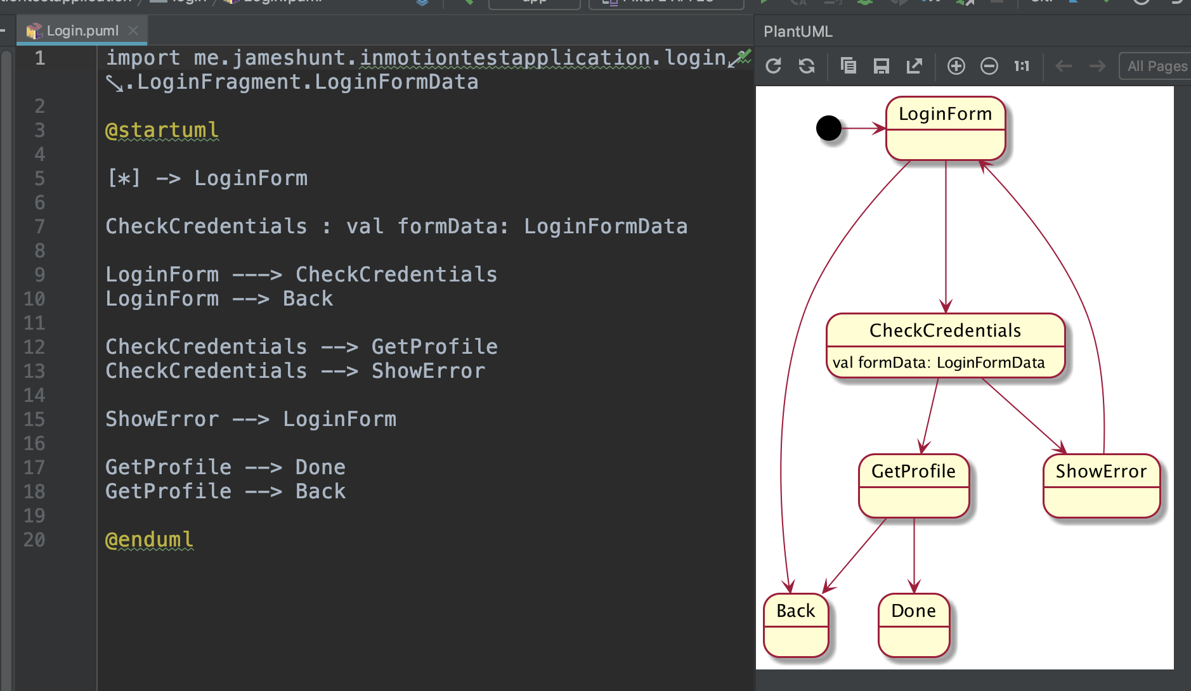The width and height of the screenshot is (1191, 691).
Task: Close the Login.puml tab
Action: (x=133, y=30)
